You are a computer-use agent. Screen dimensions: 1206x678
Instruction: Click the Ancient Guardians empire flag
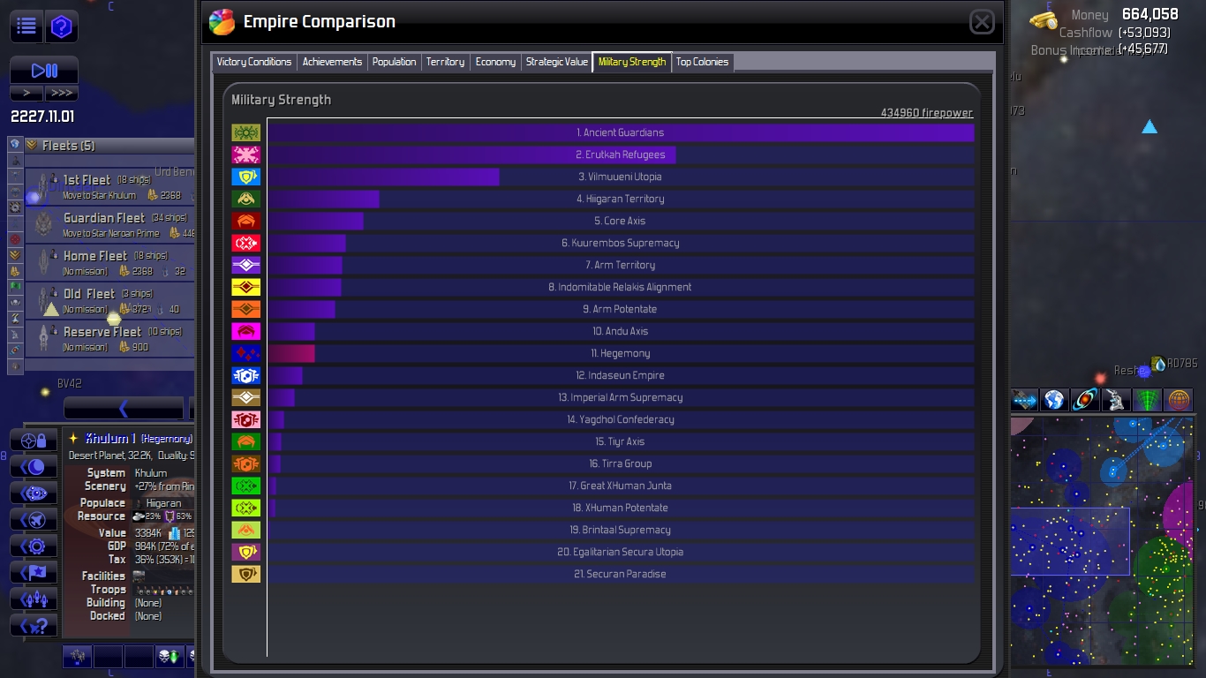pos(246,132)
